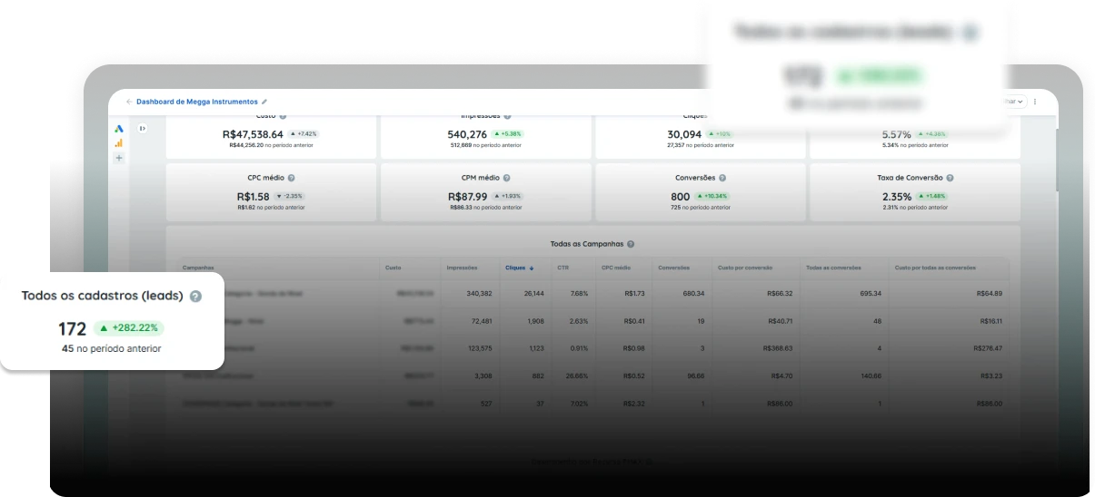Screen dimensions: 1095x497
Task: Select table cell showing 26,144 clicks
Action: click(534, 294)
